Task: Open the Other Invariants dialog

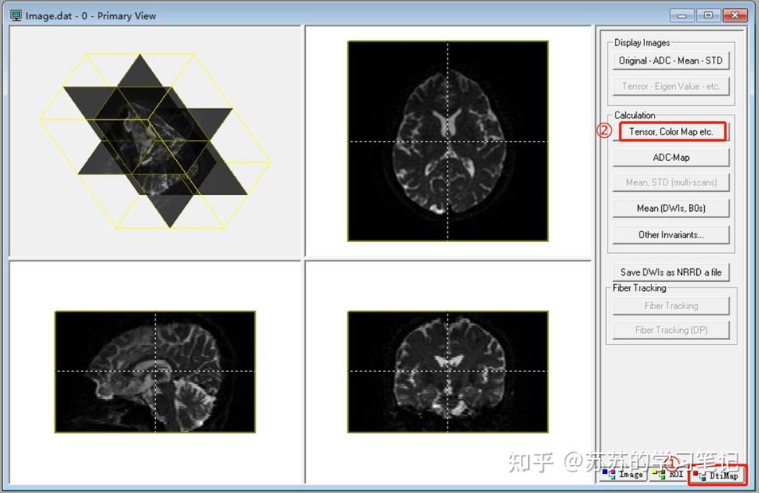Action: click(671, 233)
